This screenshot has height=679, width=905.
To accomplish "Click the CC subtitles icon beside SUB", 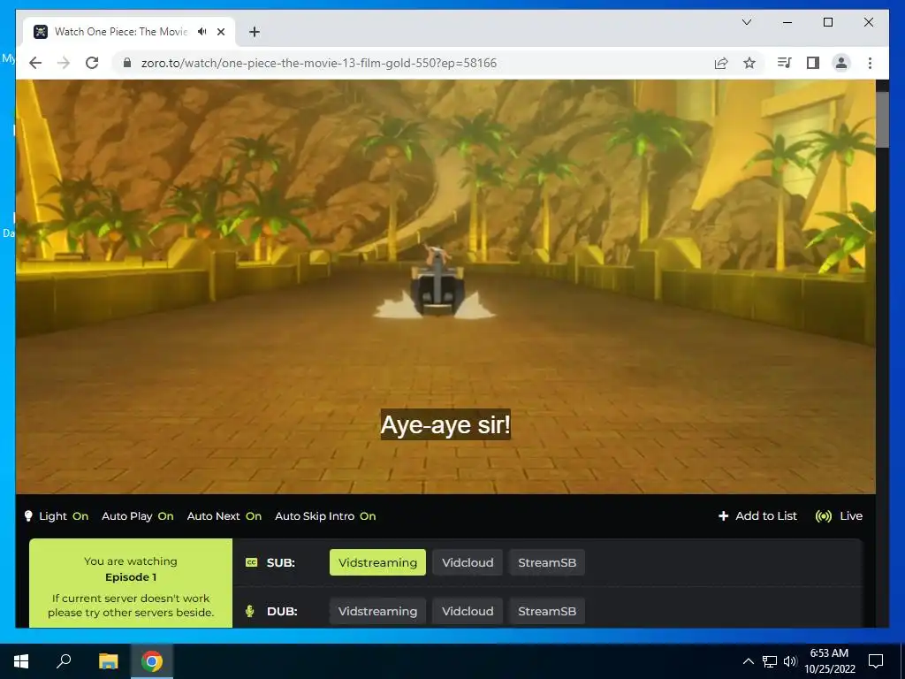I will [251, 562].
